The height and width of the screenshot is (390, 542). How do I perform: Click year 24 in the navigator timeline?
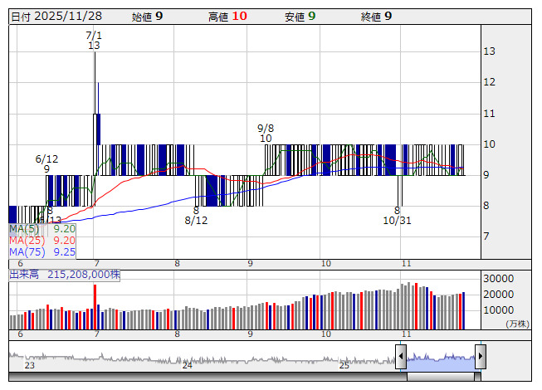(188, 364)
